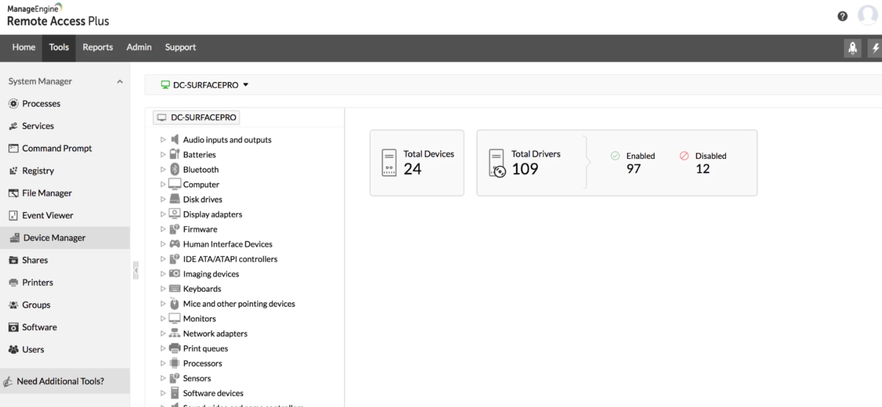Expand the Software devices arrow

[163, 393]
